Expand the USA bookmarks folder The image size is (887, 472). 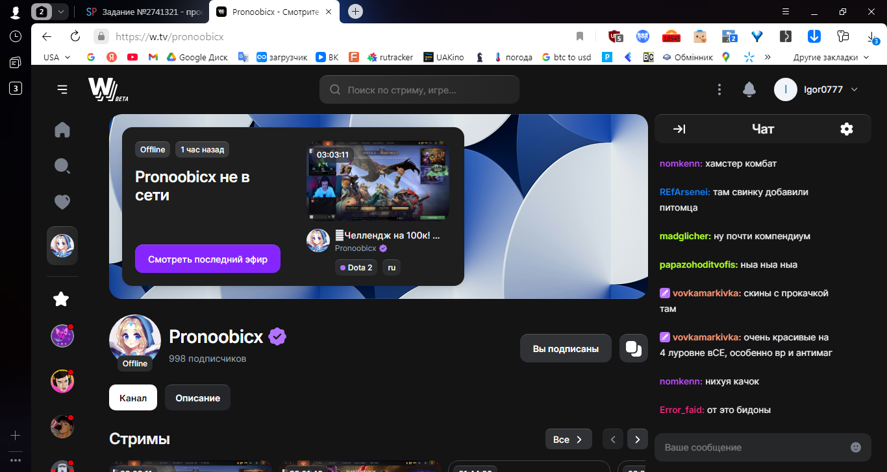pos(57,57)
